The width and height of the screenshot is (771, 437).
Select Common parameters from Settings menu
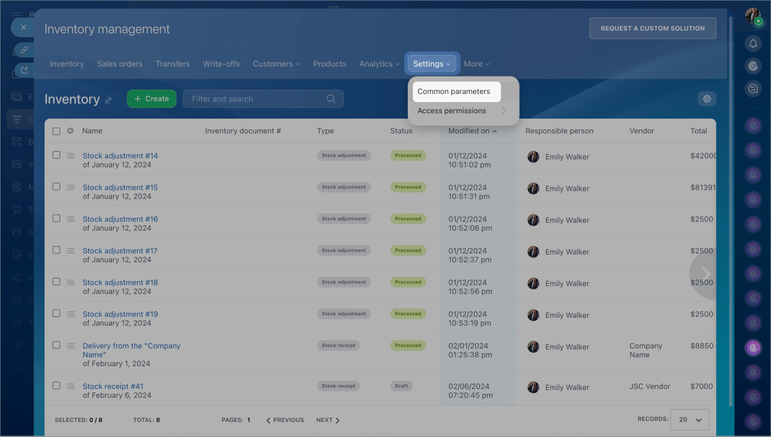pos(454,91)
